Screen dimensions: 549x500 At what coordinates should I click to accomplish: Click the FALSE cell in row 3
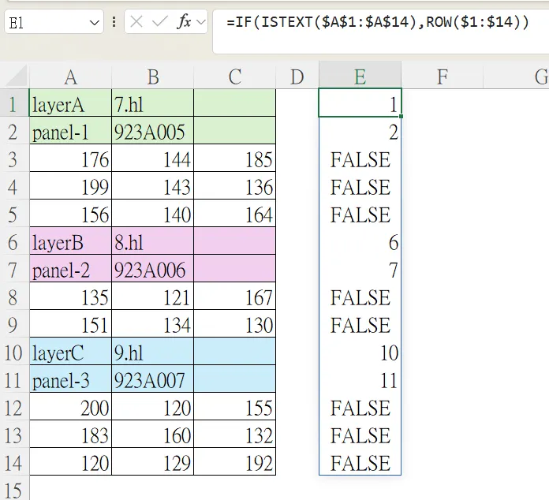pos(360,159)
